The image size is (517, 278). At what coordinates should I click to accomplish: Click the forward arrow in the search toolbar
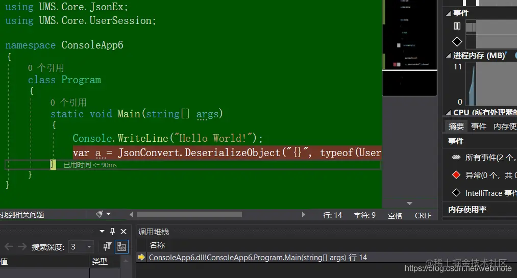point(22,247)
